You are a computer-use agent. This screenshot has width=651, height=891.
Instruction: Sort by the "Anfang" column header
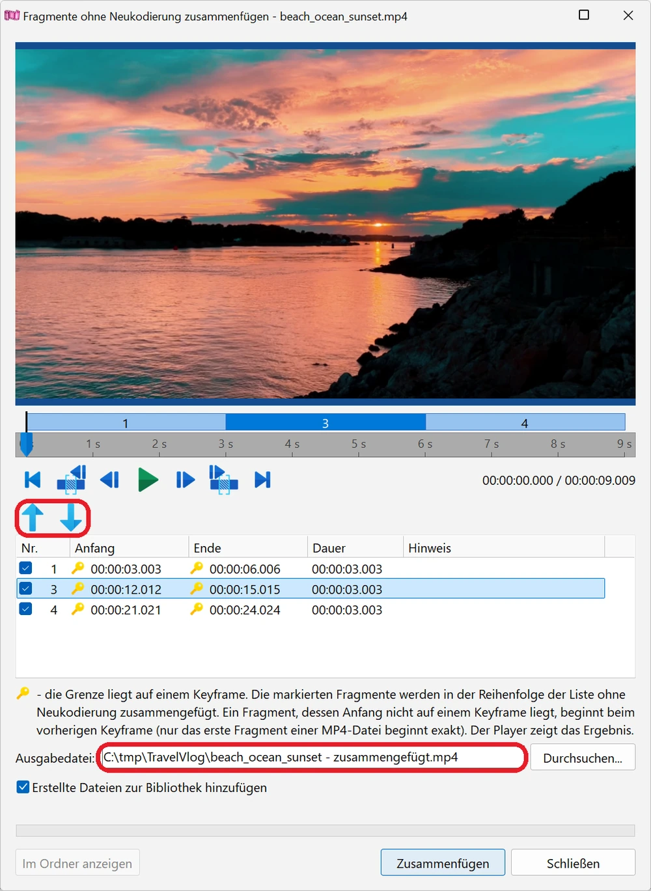point(129,547)
